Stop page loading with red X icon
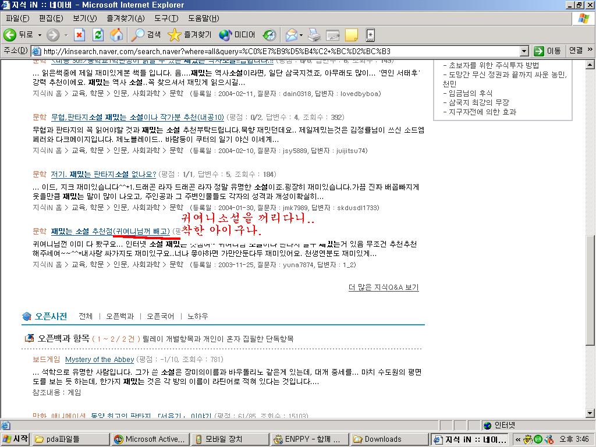The image size is (596, 447). pos(79,35)
